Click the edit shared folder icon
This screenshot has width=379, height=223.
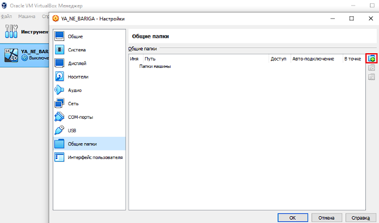(372, 68)
